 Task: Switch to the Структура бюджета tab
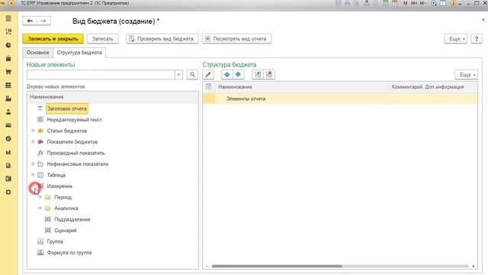pos(79,53)
